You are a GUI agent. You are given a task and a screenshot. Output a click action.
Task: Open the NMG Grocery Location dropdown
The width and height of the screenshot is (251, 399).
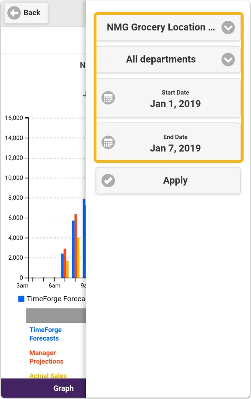click(x=168, y=28)
